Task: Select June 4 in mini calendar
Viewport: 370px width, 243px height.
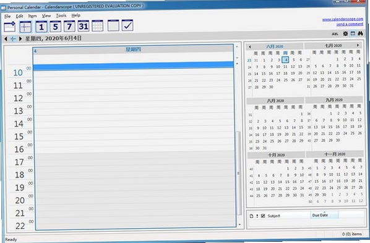Action: click(285, 60)
